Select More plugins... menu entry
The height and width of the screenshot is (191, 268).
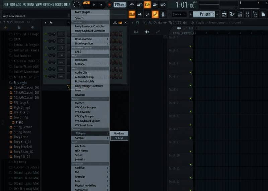[x=90, y=12]
